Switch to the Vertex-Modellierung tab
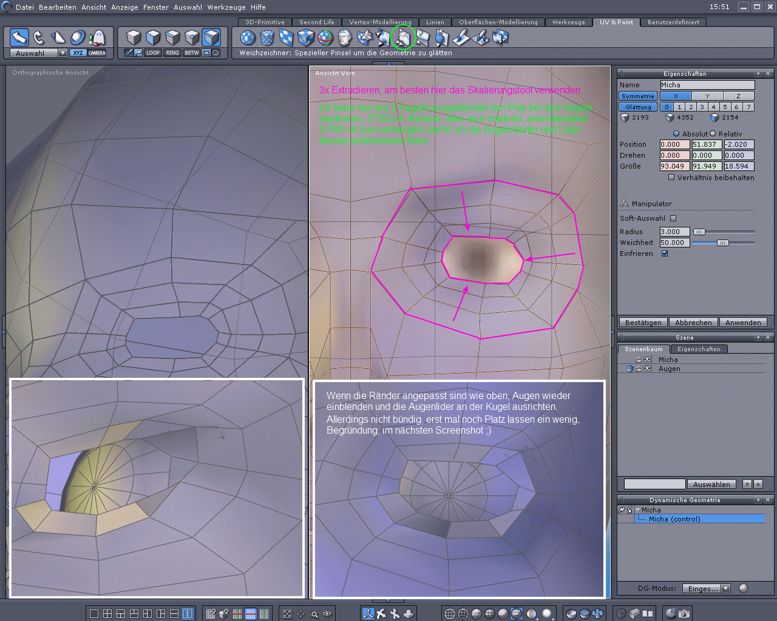 [380, 22]
